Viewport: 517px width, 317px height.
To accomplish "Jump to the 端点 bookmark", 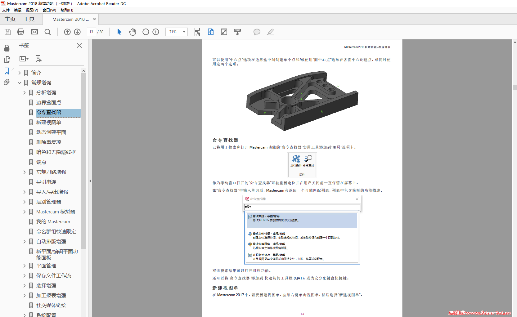I will click(x=41, y=162).
